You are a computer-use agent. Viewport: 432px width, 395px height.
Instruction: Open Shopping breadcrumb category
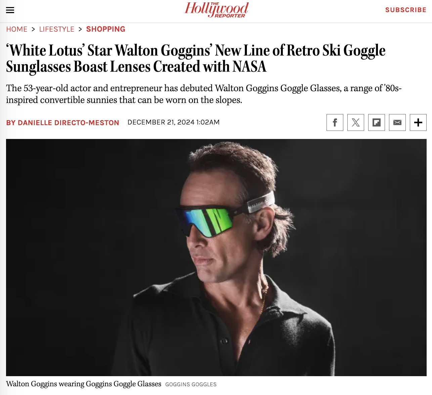[x=106, y=29]
